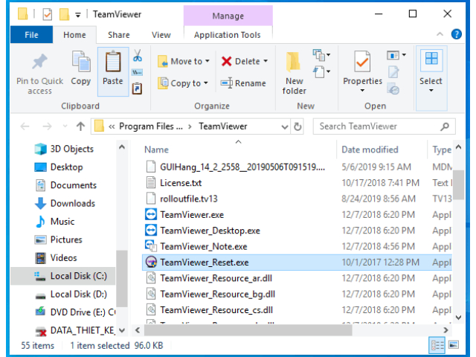Click the Forward navigation arrow
Image resolution: width=476 pixels, height=357 pixels.
click(x=47, y=126)
